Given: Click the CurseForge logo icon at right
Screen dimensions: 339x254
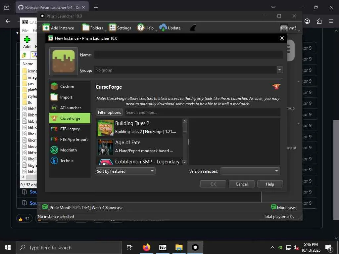Looking at the screenshot, I should 276,87.
